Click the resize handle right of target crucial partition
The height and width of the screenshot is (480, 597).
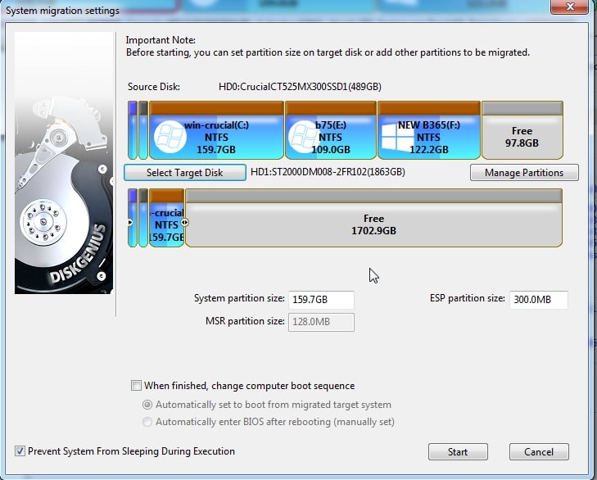(x=184, y=222)
